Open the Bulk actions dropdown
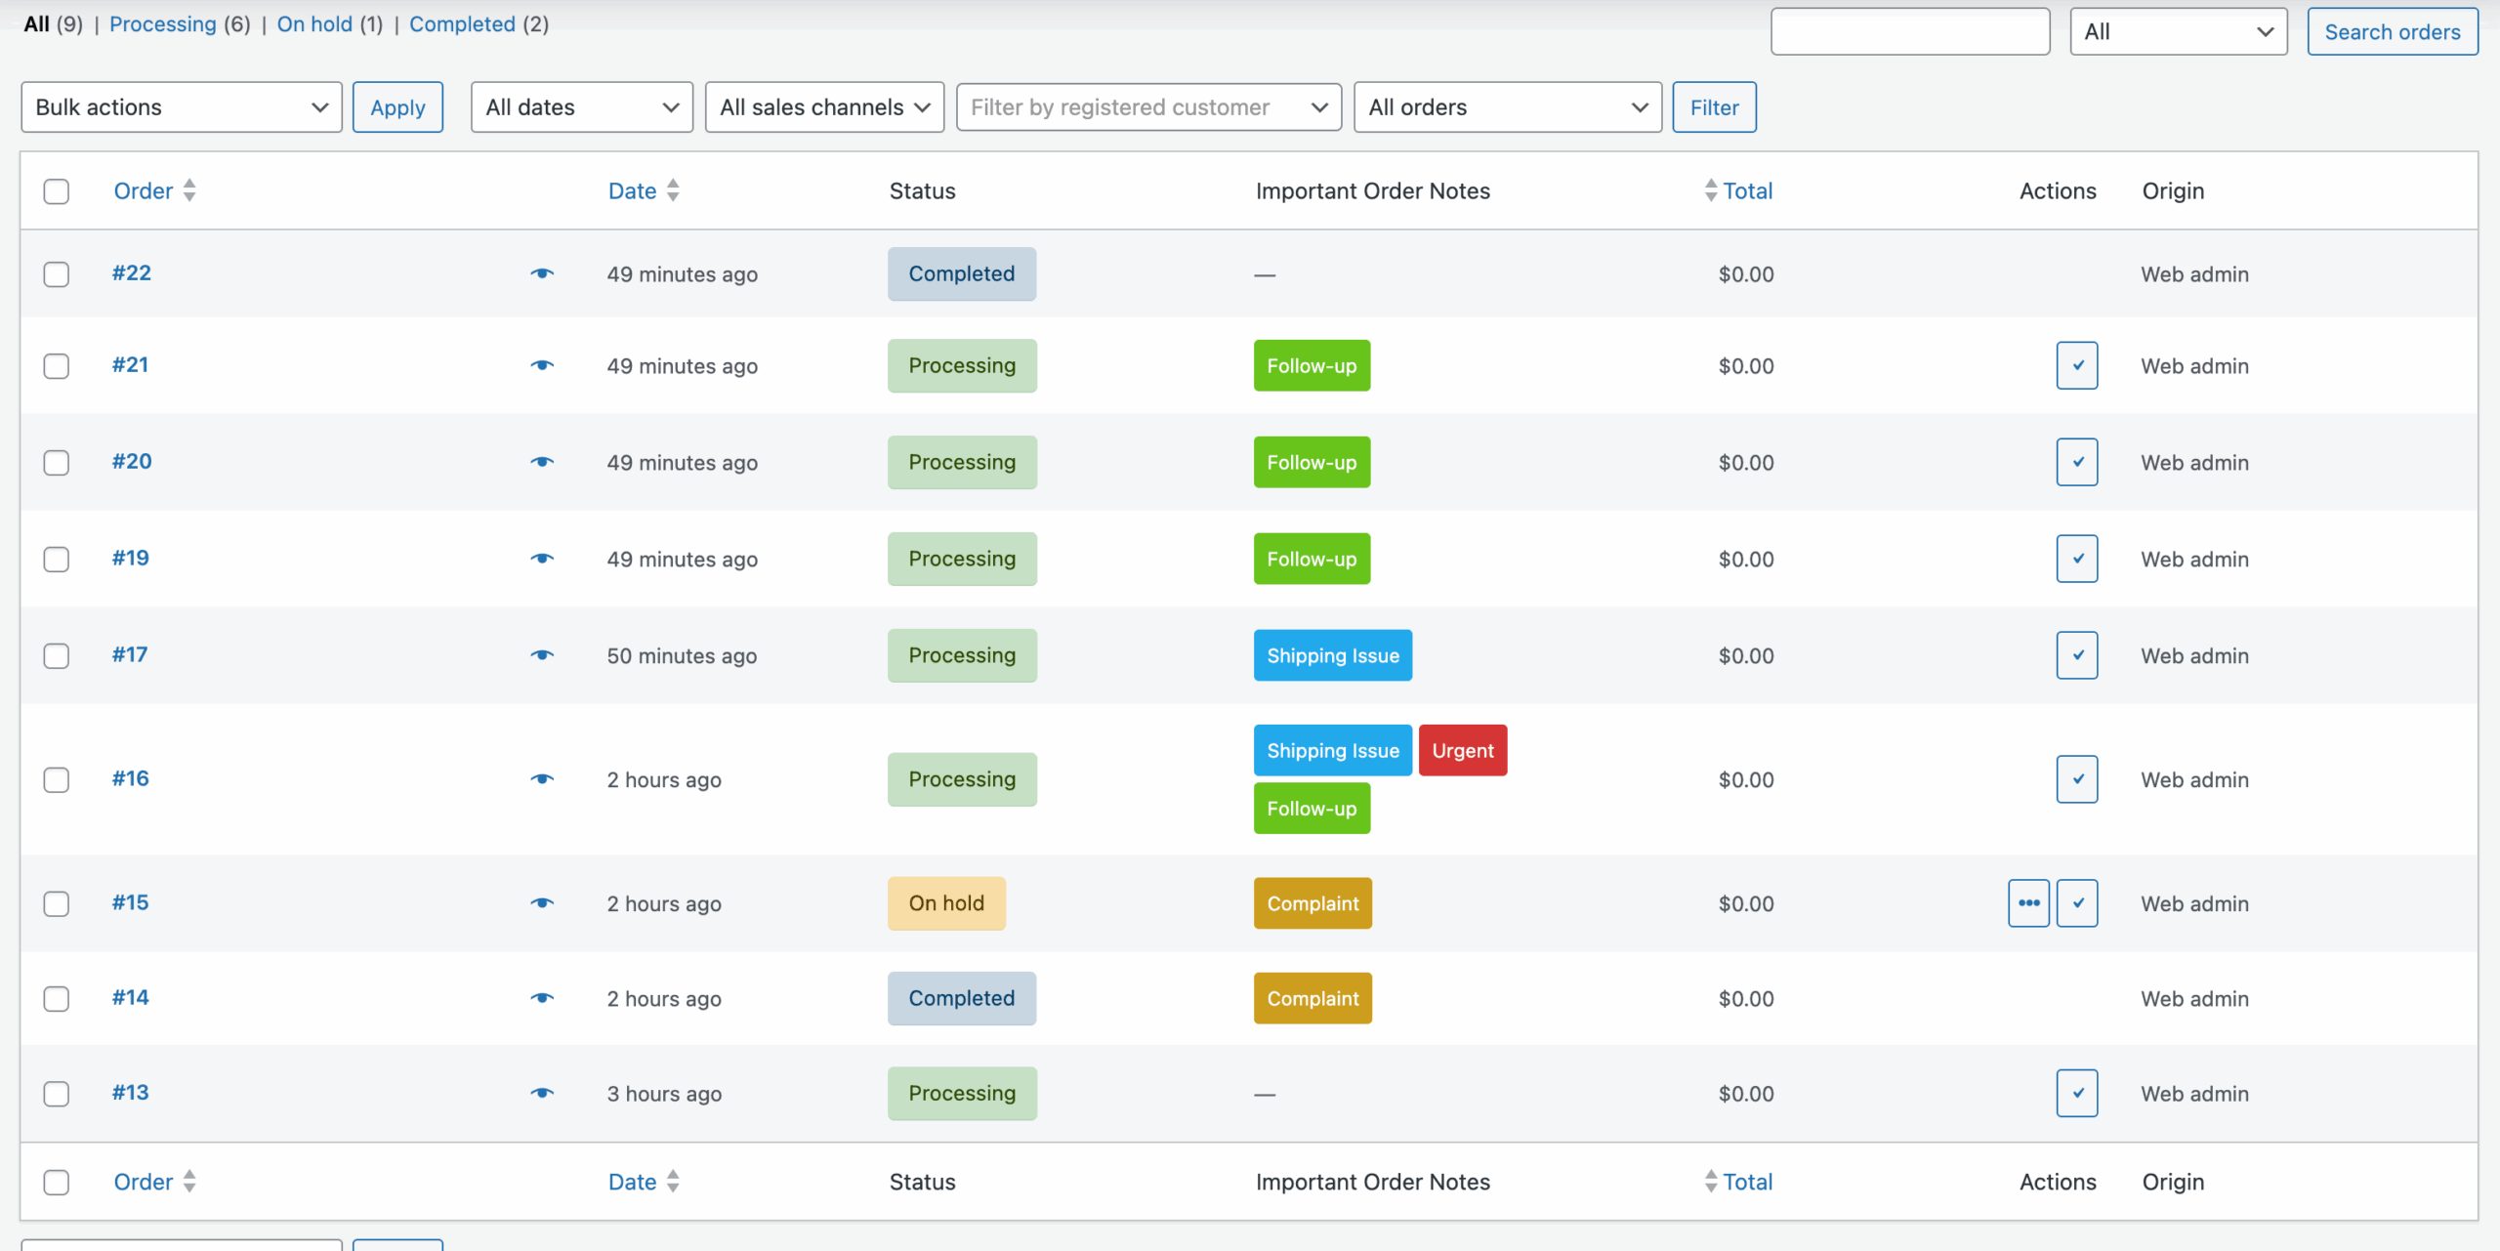 pos(182,107)
